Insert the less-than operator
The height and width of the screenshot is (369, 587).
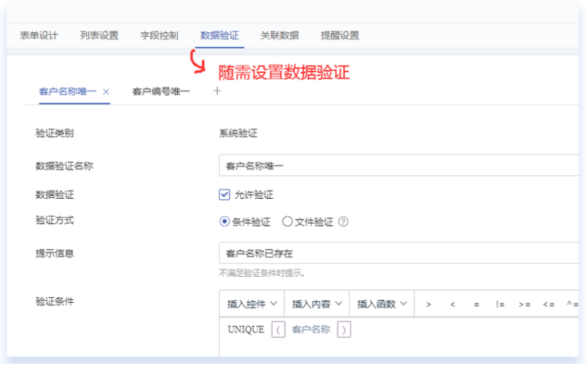tap(453, 304)
